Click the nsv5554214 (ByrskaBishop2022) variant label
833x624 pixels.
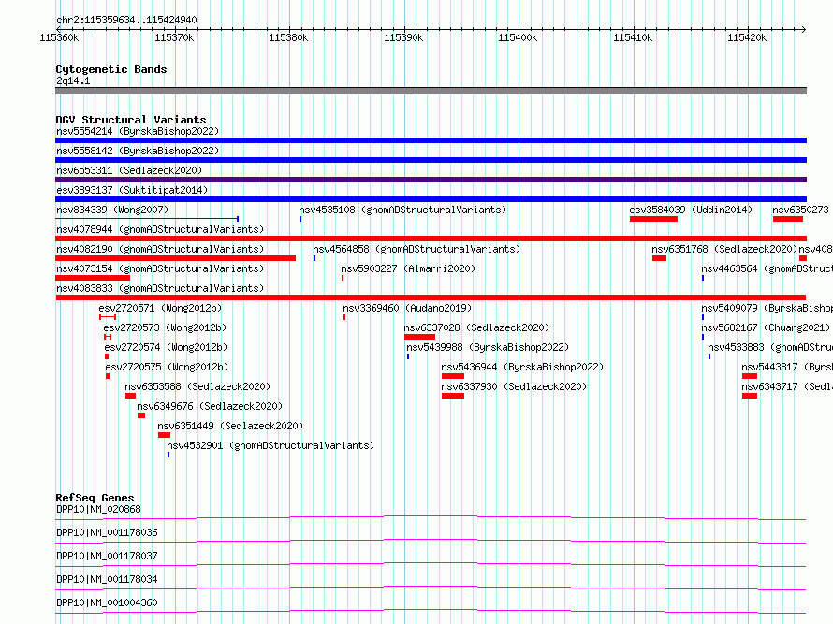(x=138, y=131)
